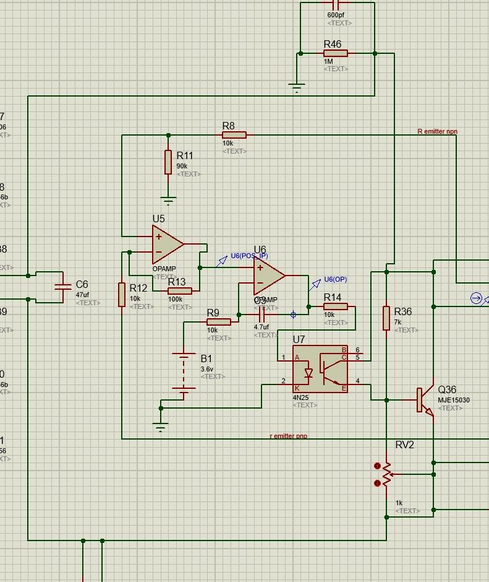This screenshot has width=489, height=582.
Task: Click the '7k' value of R36
Action: point(398,322)
